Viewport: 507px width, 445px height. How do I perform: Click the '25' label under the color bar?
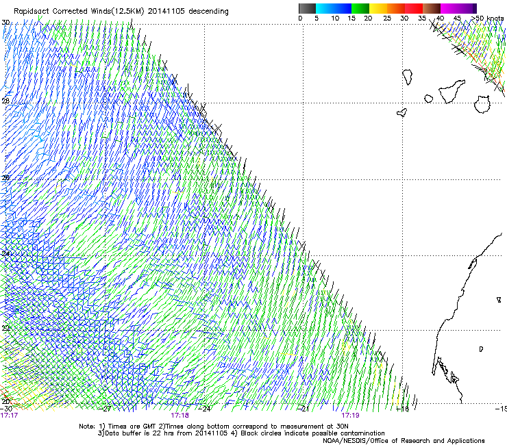coord(387,18)
